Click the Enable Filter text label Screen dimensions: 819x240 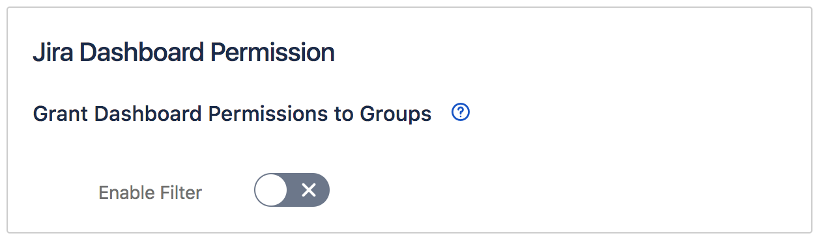pos(150,193)
